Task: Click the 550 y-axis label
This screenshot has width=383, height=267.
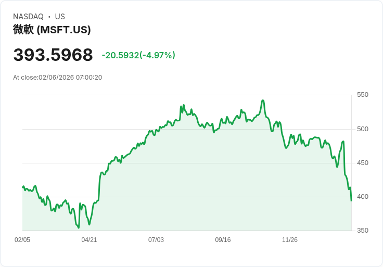Action: 363,95
